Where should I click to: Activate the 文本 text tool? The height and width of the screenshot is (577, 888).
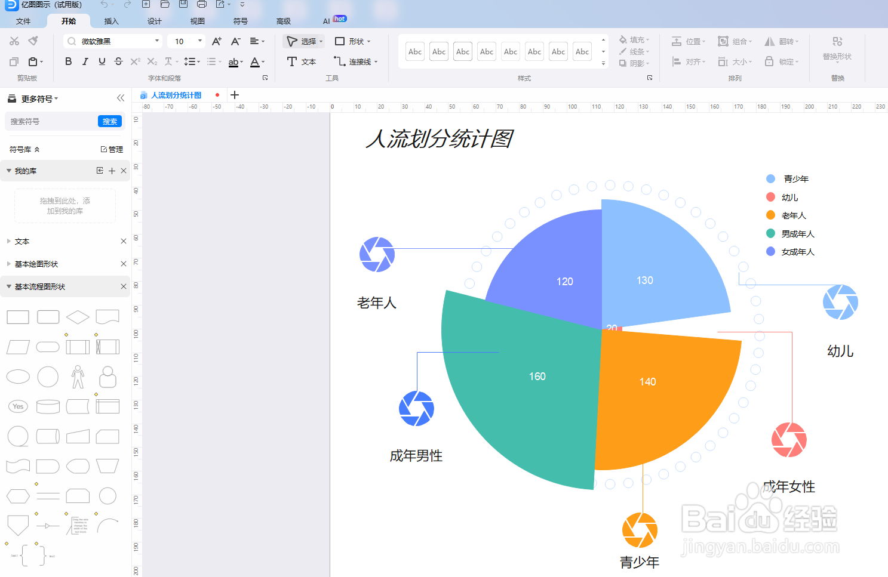(302, 61)
